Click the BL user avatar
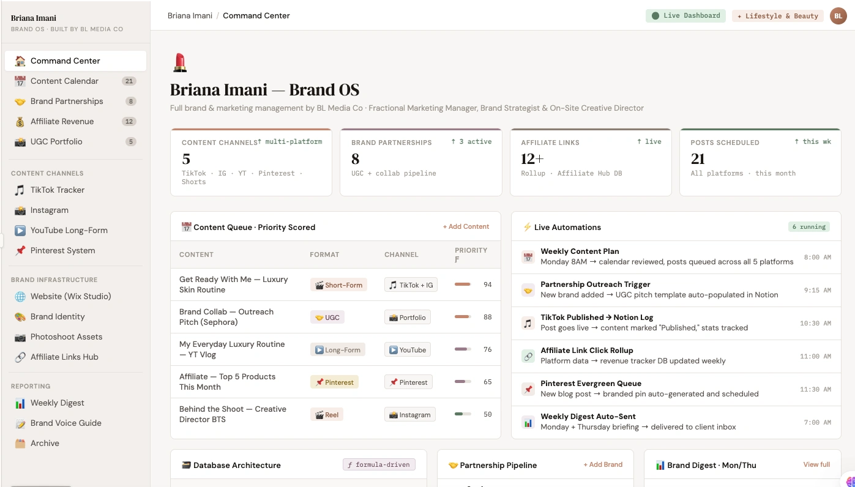 point(838,16)
